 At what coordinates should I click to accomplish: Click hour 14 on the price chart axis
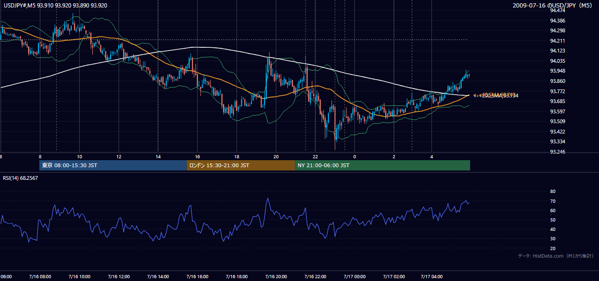(158, 156)
